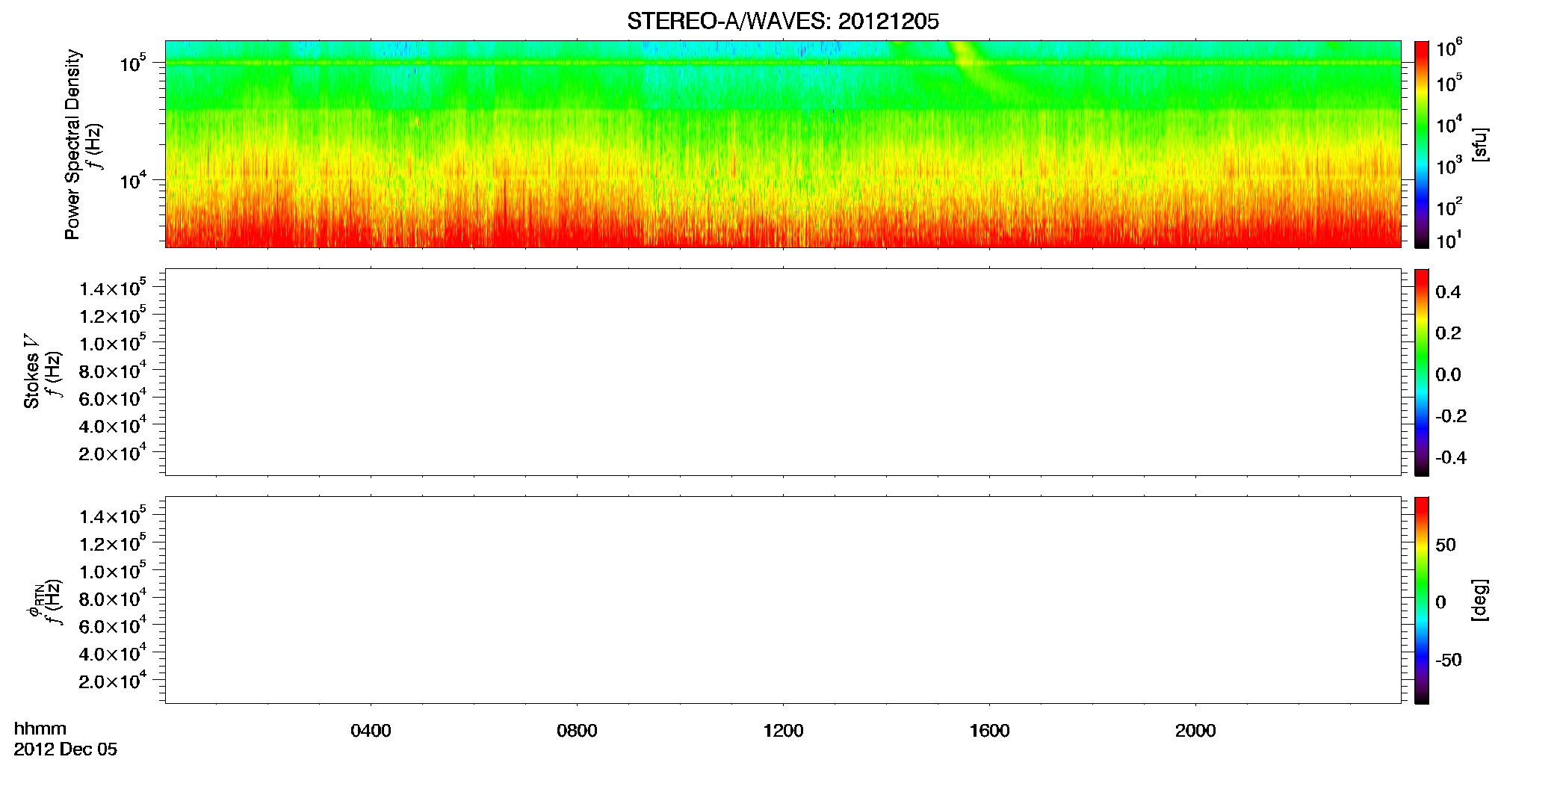This screenshot has width=1566, height=807.
Task: Click the 50 label on degree color bar
Action: tap(1446, 545)
